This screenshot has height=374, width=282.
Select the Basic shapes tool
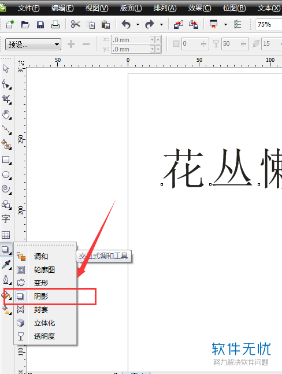click(x=6, y=205)
